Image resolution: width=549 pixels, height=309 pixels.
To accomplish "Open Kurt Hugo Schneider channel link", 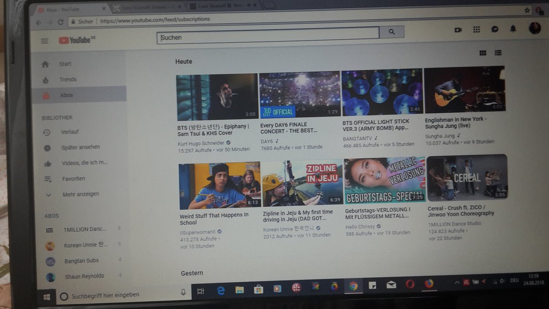I will pos(200,143).
